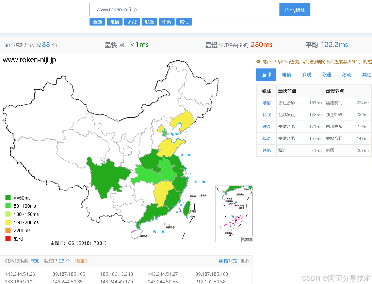Toggle the 移动 line filter below the search box

[x=166, y=22]
